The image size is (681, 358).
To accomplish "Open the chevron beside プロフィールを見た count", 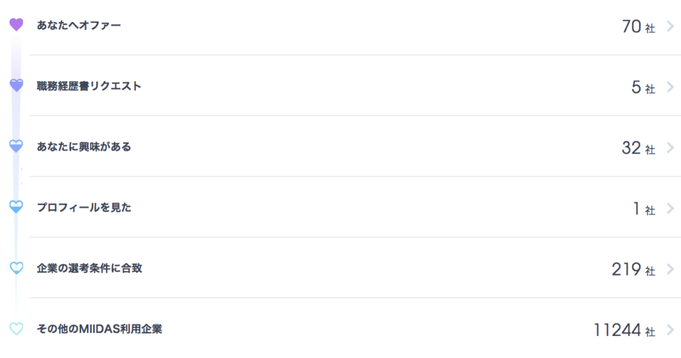I will (670, 209).
